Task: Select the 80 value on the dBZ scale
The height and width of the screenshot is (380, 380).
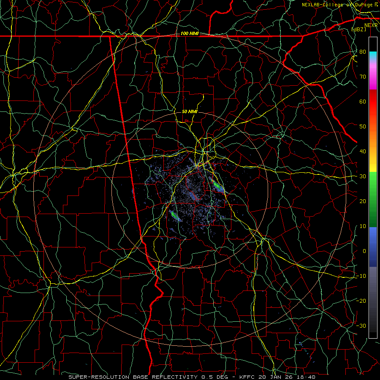Action: point(363,52)
